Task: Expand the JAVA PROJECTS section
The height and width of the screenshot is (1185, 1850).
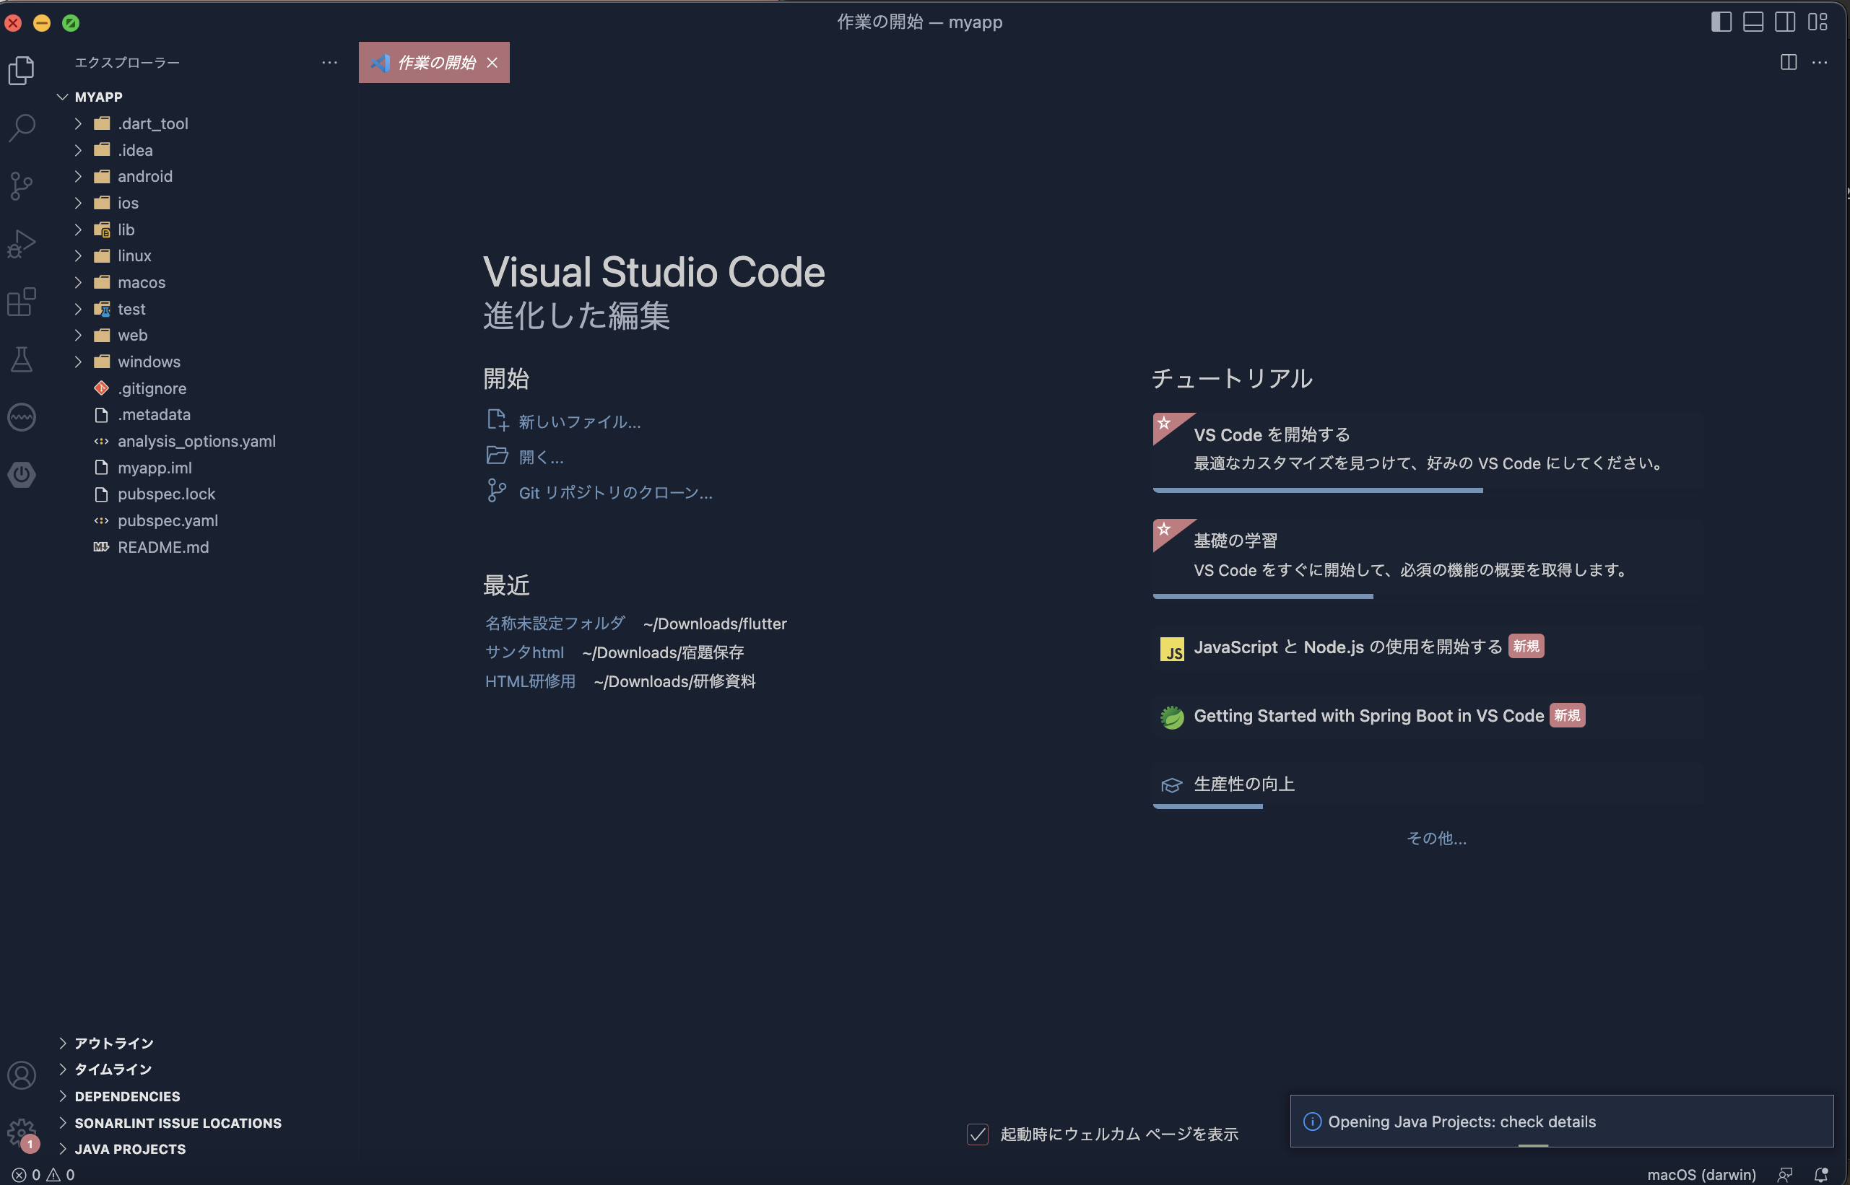Action: point(130,1149)
